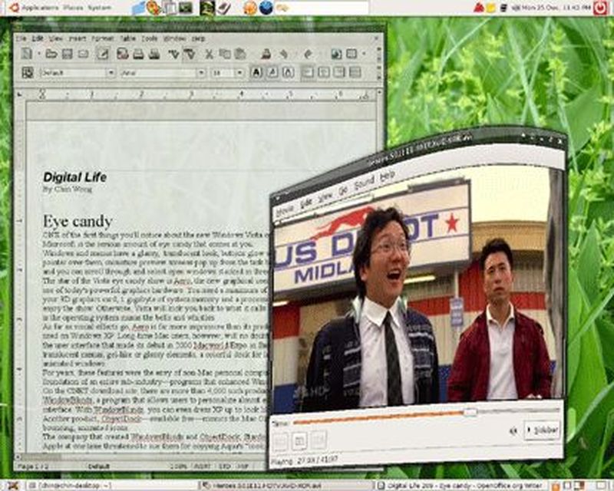The image size is (614, 491).
Task: Open the font size dropdown
Action: pos(240,73)
